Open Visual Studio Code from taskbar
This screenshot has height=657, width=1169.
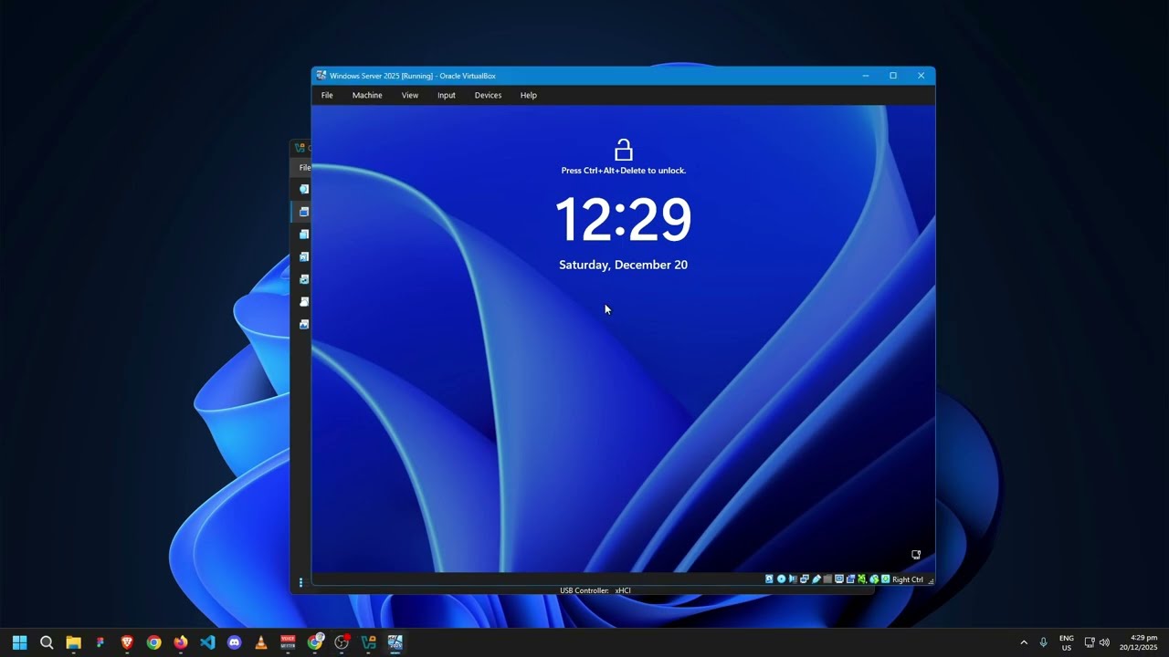point(207,642)
